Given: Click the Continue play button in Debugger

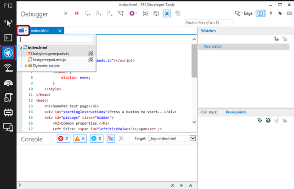Looking at the screenshot, I should (x=66, y=13).
